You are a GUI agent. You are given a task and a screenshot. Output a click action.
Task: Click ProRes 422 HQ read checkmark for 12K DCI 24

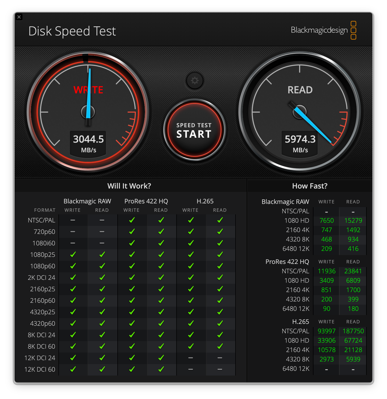pyautogui.click(x=161, y=358)
